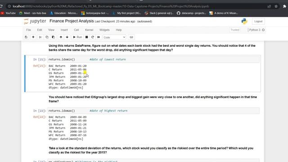Click the Last Checkpoint 23 minutes ago text
The height and width of the screenshot is (162, 288).
click(x=115, y=22)
